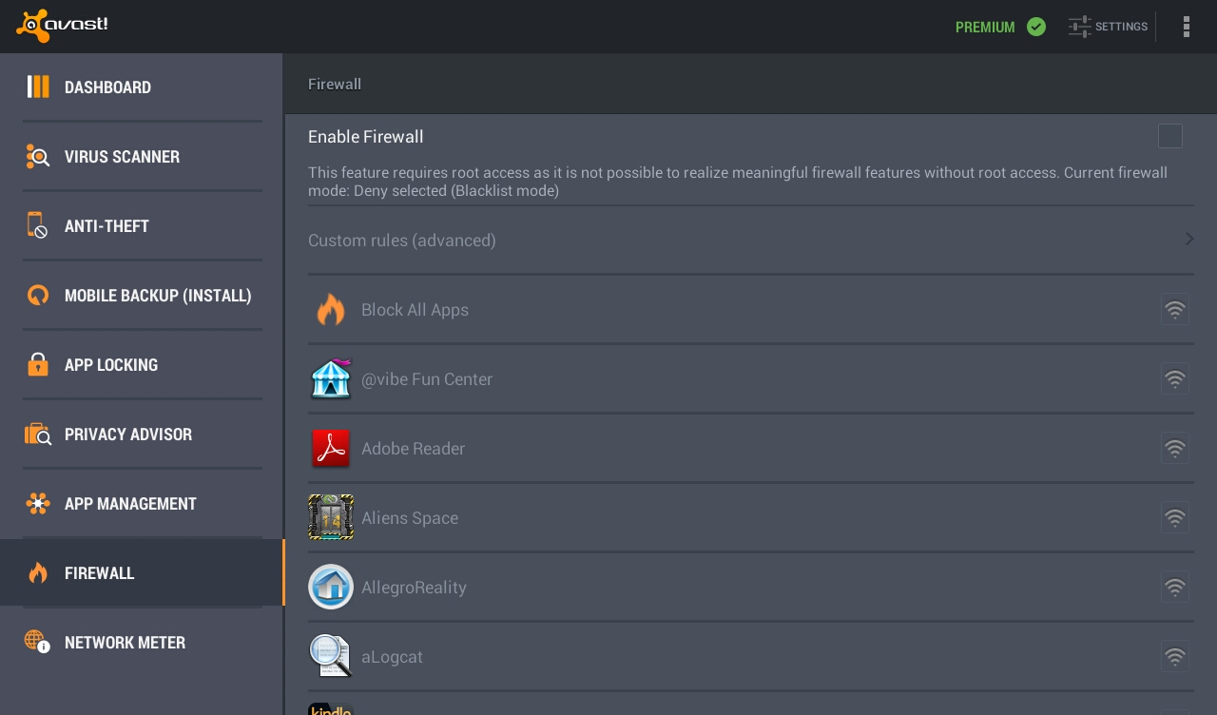Open App Management section

(x=143, y=503)
